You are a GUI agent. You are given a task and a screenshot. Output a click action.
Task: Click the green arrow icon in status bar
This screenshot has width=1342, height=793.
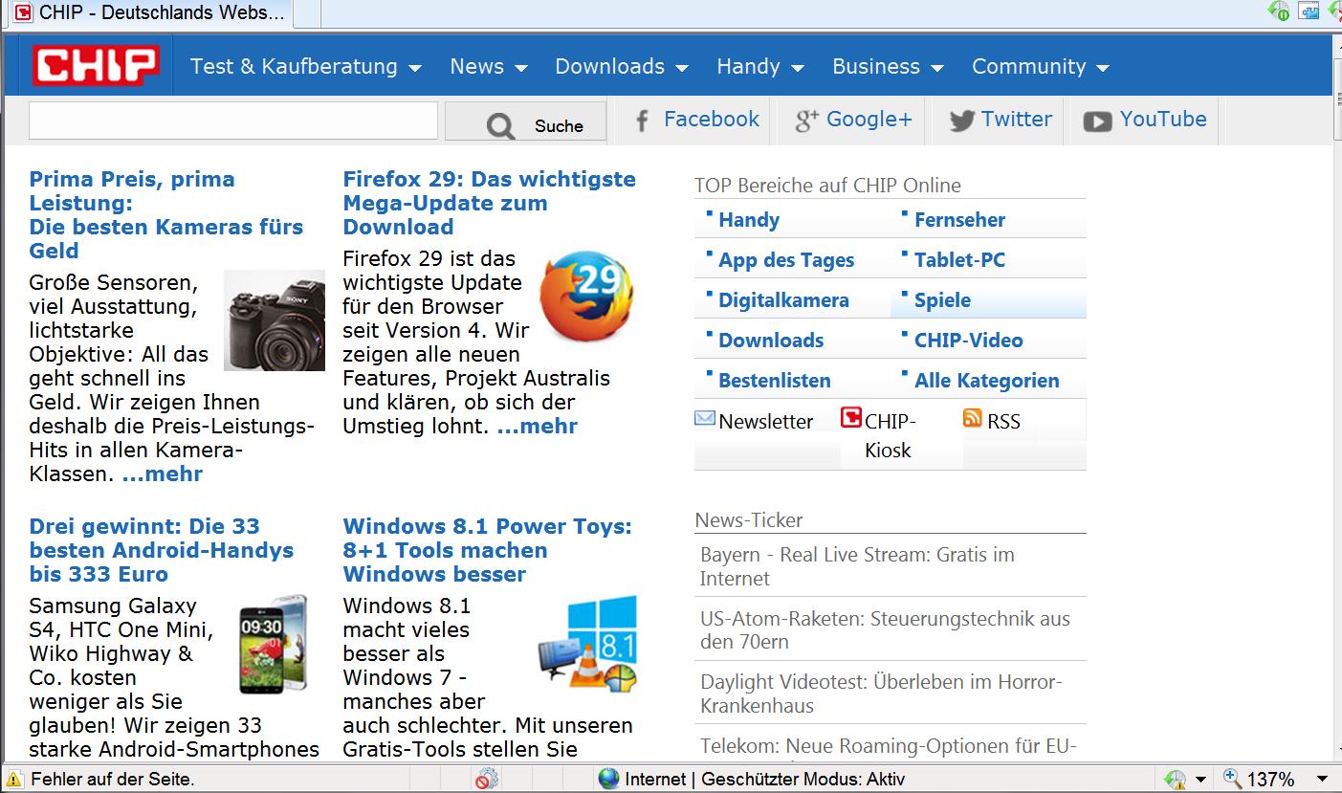[1175, 779]
